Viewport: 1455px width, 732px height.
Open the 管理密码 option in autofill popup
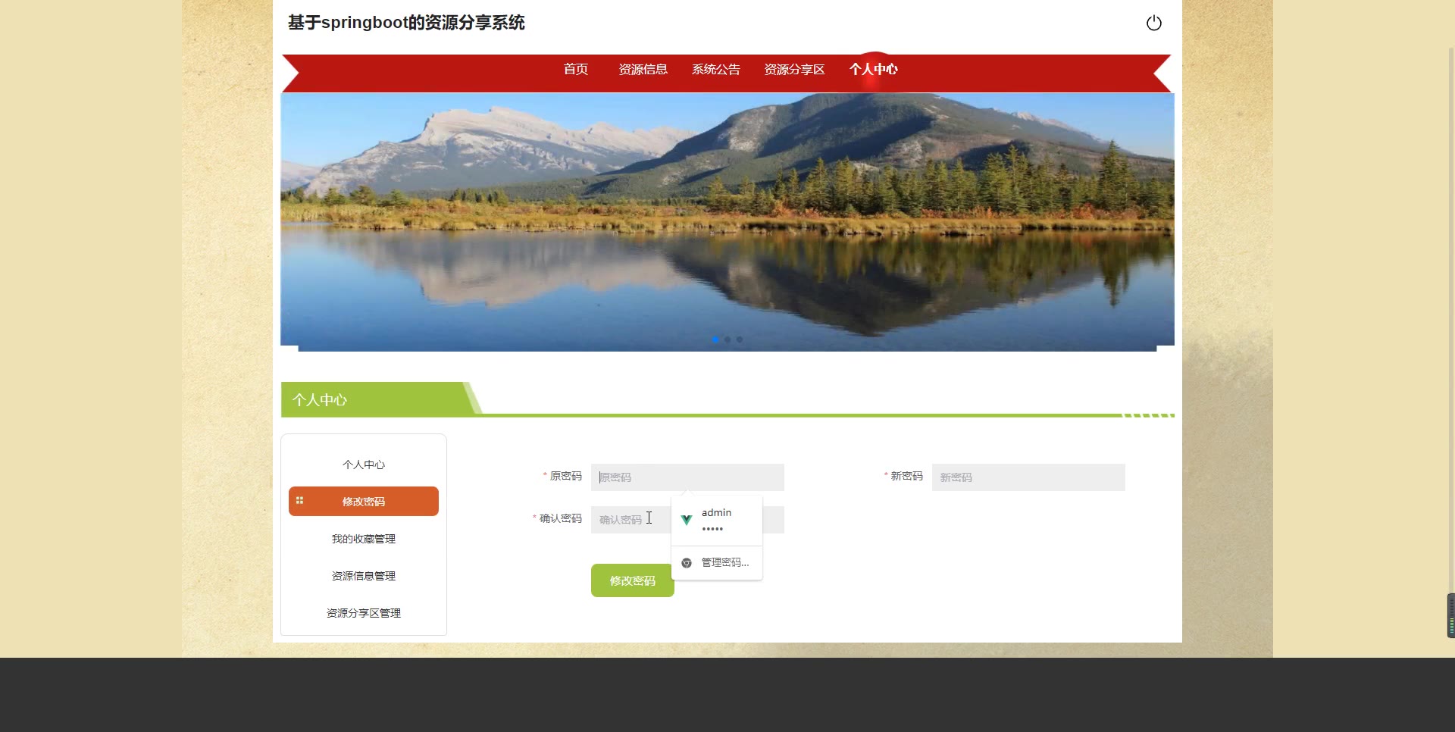coord(716,562)
